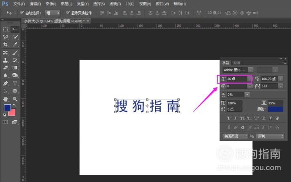
Task: Toggle Faux Bold text style
Action: click(x=229, y=118)
